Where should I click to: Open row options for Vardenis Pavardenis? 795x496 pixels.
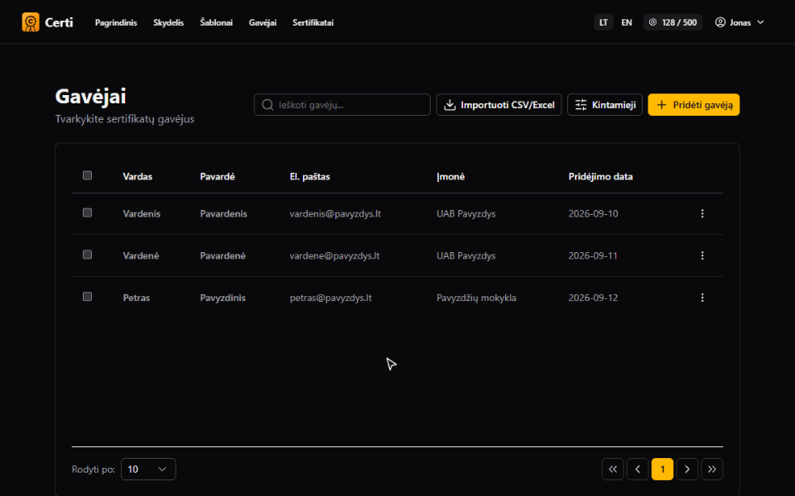(702, 213)
